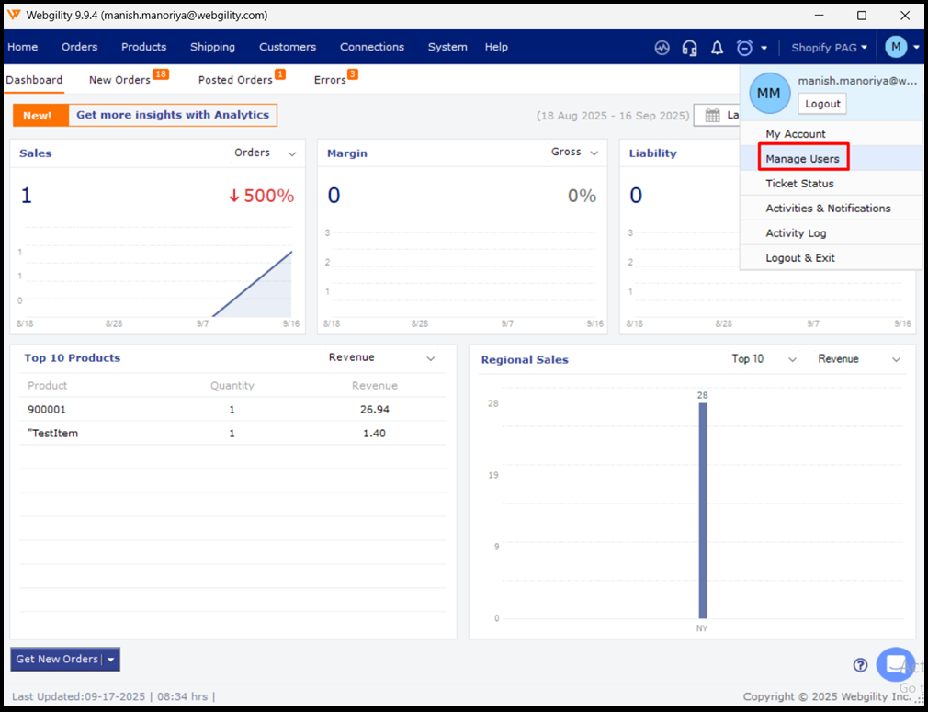Open the chat bubble widget

(x=894, y=664)
